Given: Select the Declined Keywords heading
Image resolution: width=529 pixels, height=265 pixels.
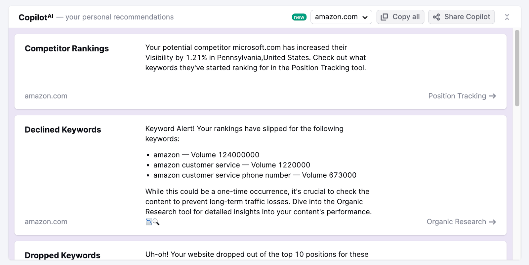Looking at the screenshot, I should [62, 130].
